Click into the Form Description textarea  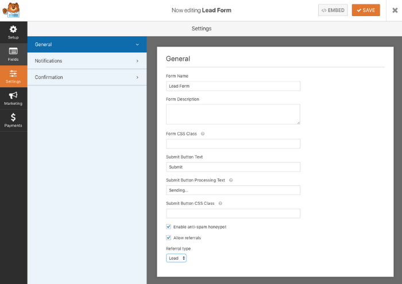(x=233, y=114)
